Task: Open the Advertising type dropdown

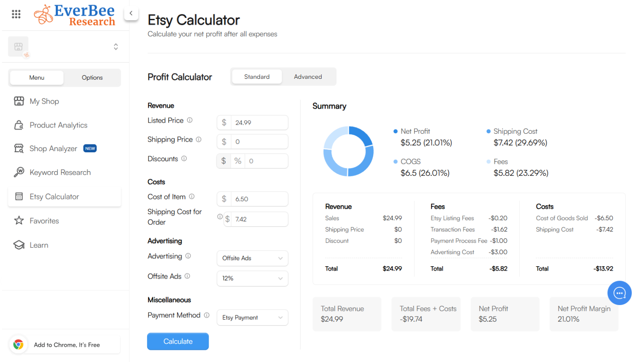Action: point(252,258)
